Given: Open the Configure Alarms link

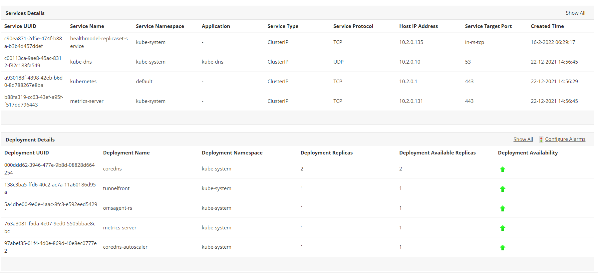Looking at the screenshot, I should pyautogui.click(x=565, y=139).
